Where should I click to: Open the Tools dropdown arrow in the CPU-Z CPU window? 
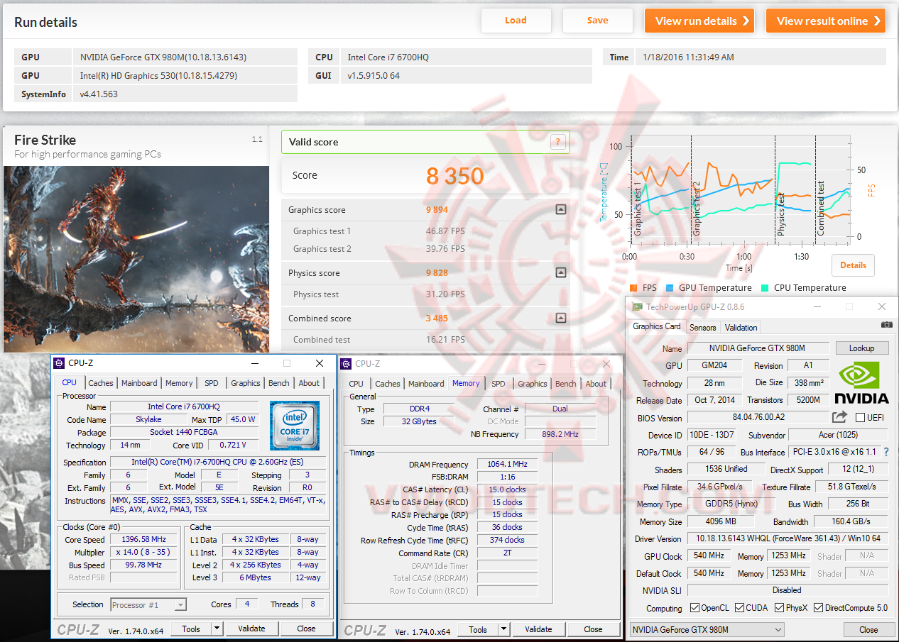click(217, 629)
